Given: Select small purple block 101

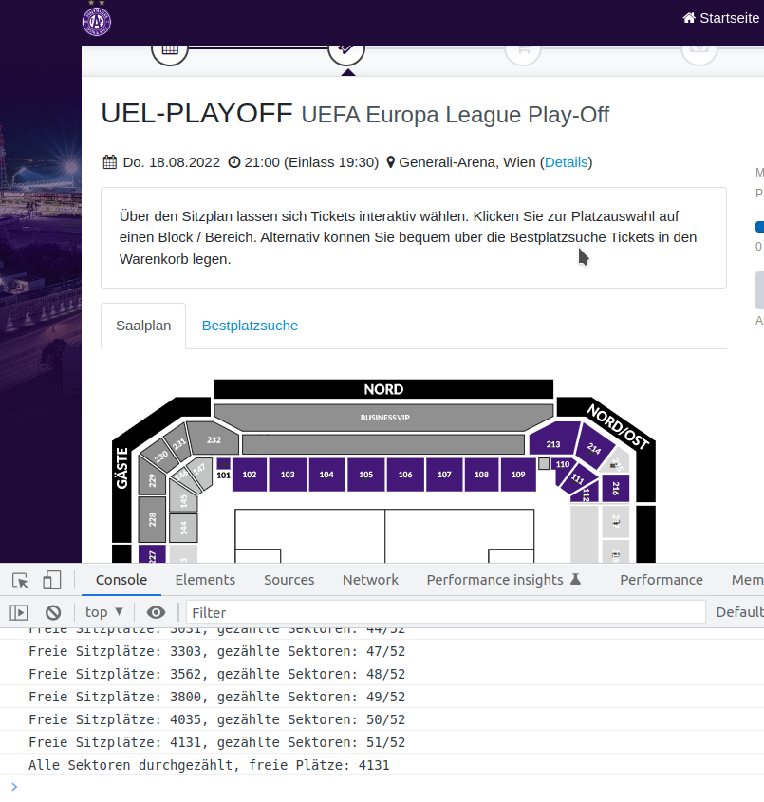Looking at the screenshot, I should pos(223,464).
